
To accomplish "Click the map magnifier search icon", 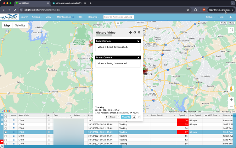I will [x=7, y=31].
